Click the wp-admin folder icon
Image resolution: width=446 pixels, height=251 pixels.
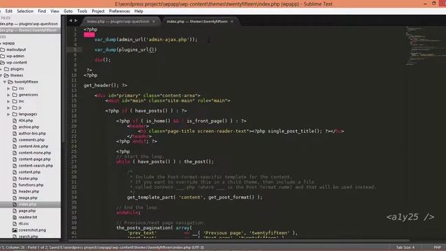click(3, 56)
